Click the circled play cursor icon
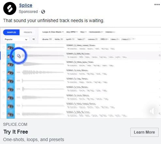This screenshot has height=144, width=161. pos(19,56)
